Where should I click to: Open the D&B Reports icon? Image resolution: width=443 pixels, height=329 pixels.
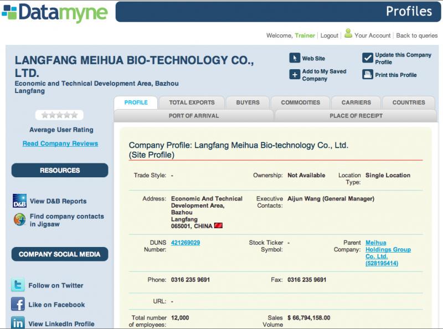[x=19, y=201]
